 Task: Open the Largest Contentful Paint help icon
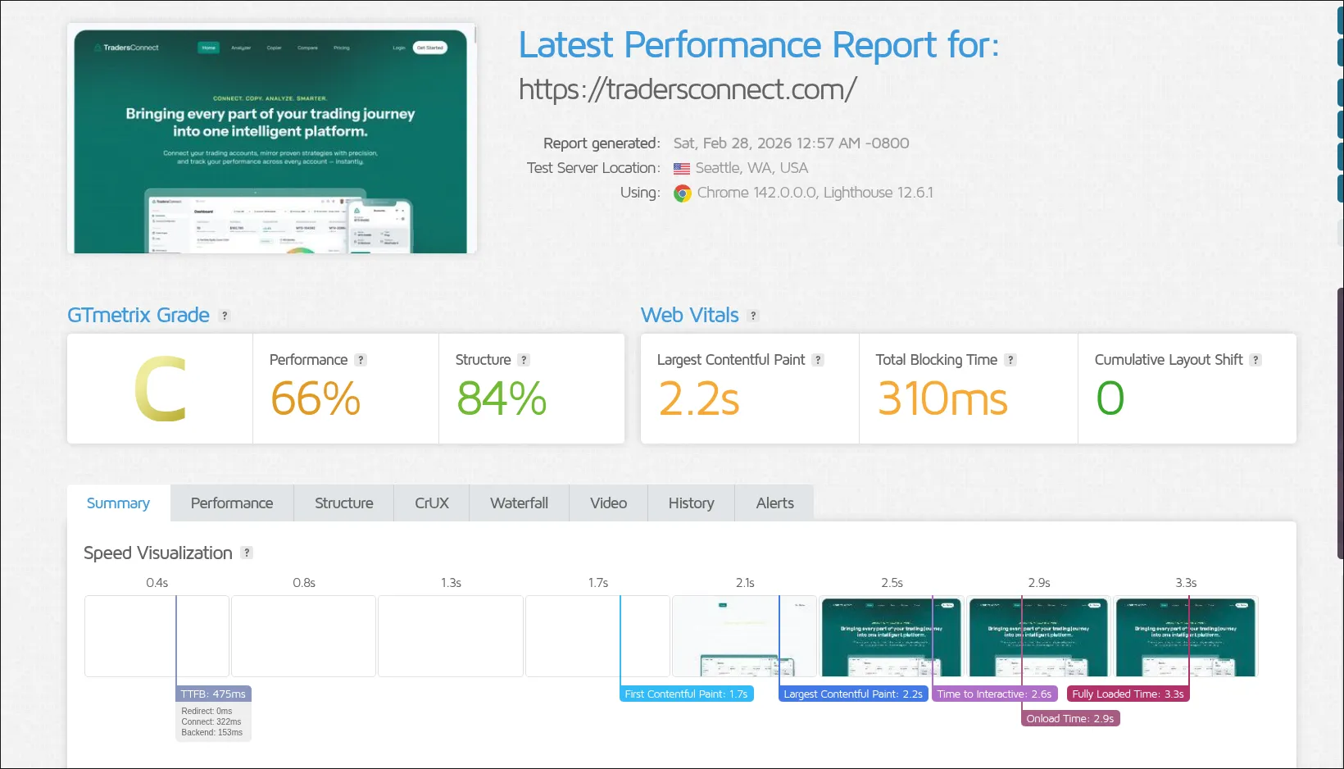(817, 359)
